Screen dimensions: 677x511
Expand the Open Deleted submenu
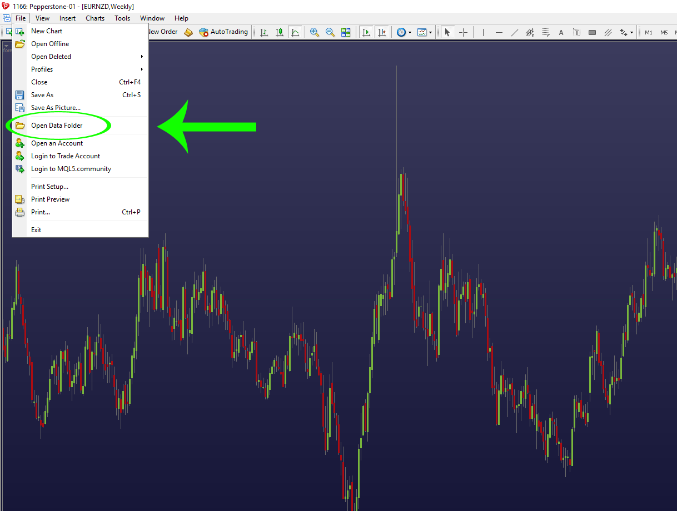[x=81, y=57]
